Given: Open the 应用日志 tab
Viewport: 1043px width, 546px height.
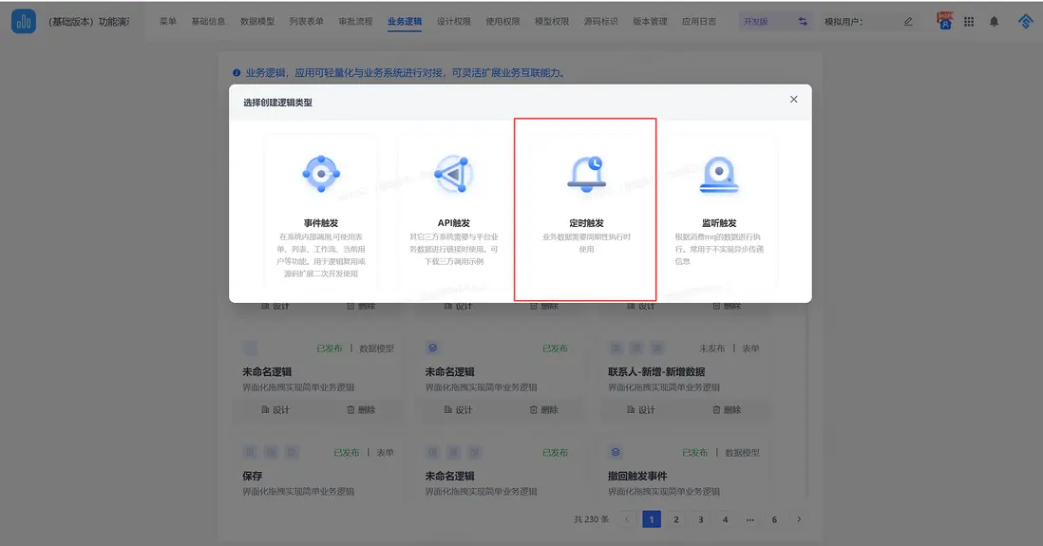Looking at the screenshot, I should point(699,21).
